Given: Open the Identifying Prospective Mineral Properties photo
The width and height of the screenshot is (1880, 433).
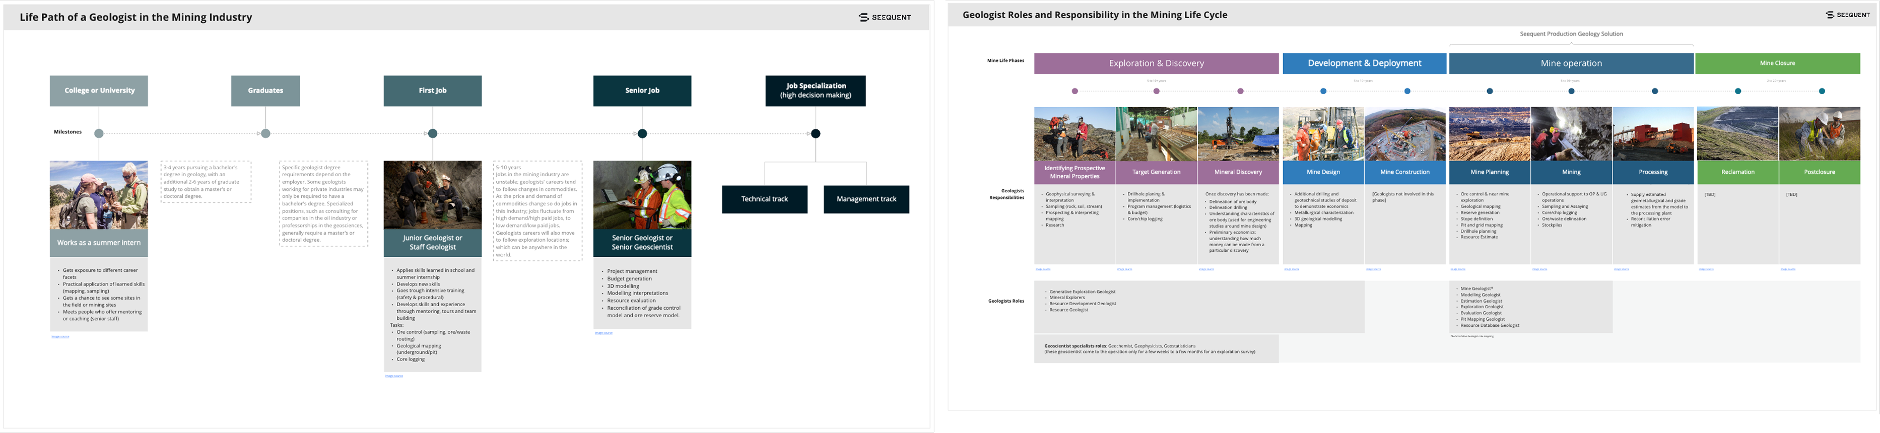Looking at the screenshot, I should [x=1075, y=134].
